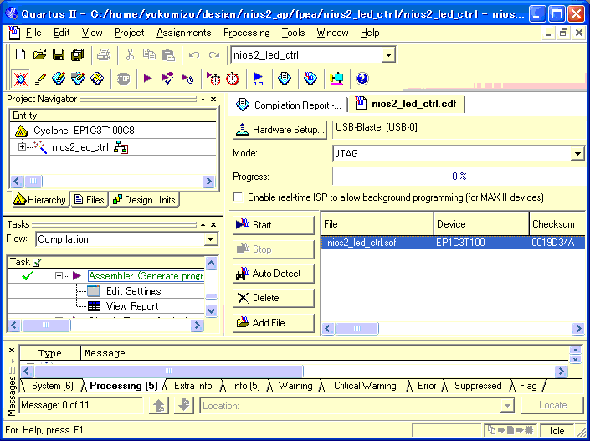This screenshot has width=590, height=441.
Task: Click the purple arrow with small clock icon
Action: [x=187, y=79]
